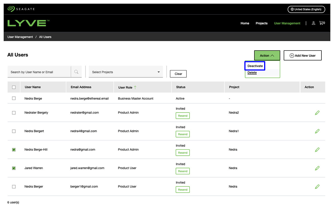Click the Add New User button
Screen dimensions: 334x210
303,56
